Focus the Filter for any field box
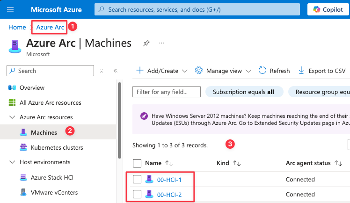Image resolution: width=350 pixels, height=203 pixels. point(167,92)
